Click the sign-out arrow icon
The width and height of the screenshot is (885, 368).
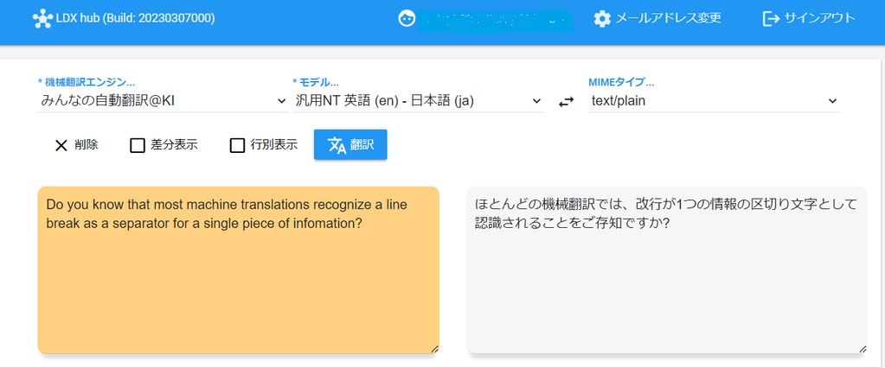pos(771,18)
